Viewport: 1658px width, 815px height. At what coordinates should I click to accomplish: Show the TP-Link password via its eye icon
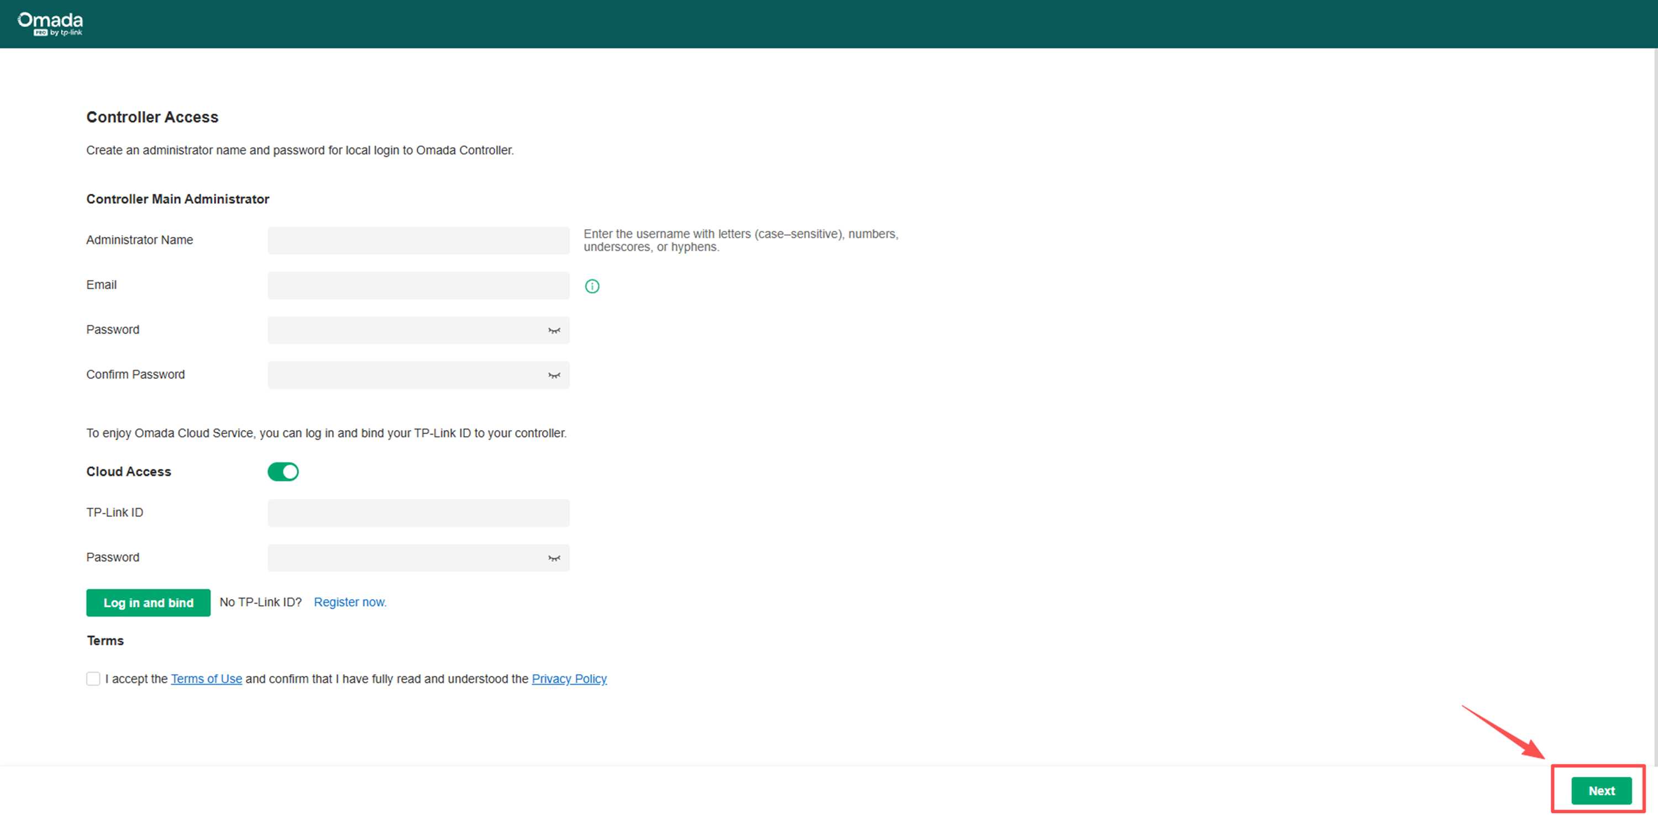(554, 558)
